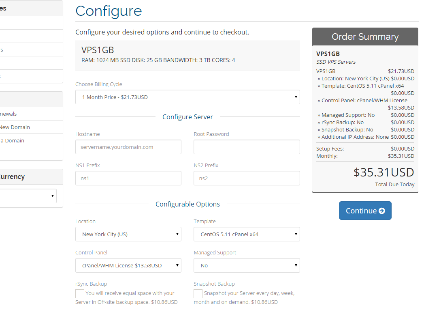Focus the Root Password field

247,147
